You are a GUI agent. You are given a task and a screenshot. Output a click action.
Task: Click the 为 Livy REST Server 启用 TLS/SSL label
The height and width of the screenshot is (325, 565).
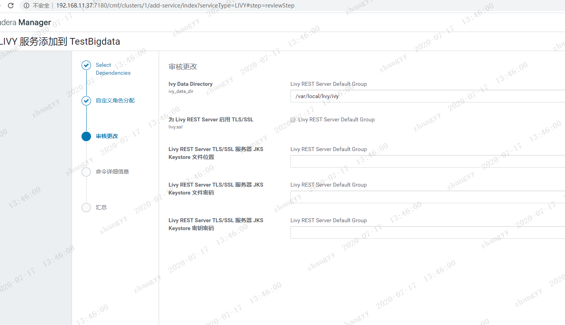click(x=211, y=119)
